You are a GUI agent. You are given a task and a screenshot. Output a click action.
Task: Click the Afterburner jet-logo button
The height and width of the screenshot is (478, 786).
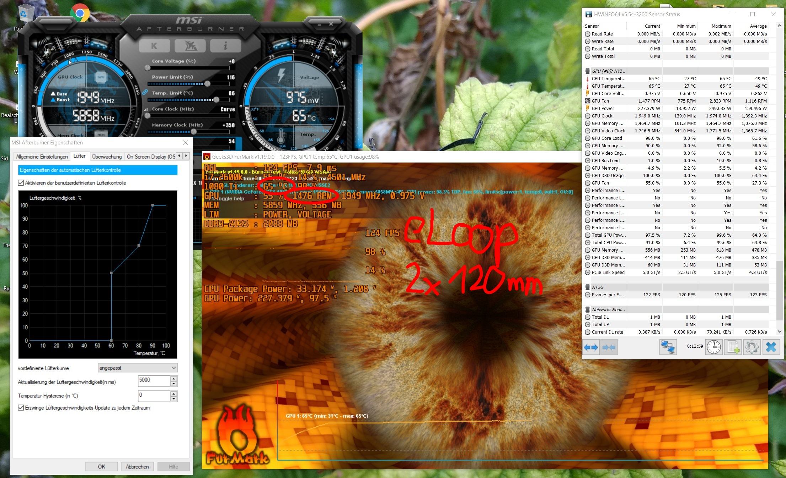(x=190, y=46)
